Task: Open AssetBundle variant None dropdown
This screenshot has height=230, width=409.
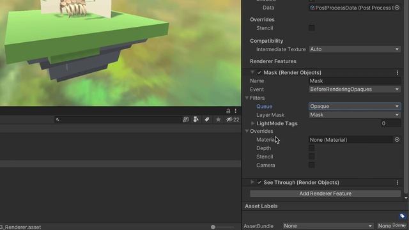Action: [x=392, y=226]
